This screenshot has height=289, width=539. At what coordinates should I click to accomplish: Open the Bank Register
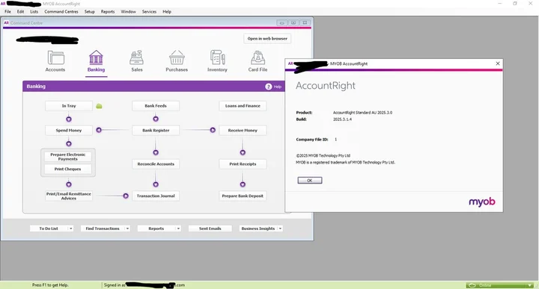pos(156,130)
